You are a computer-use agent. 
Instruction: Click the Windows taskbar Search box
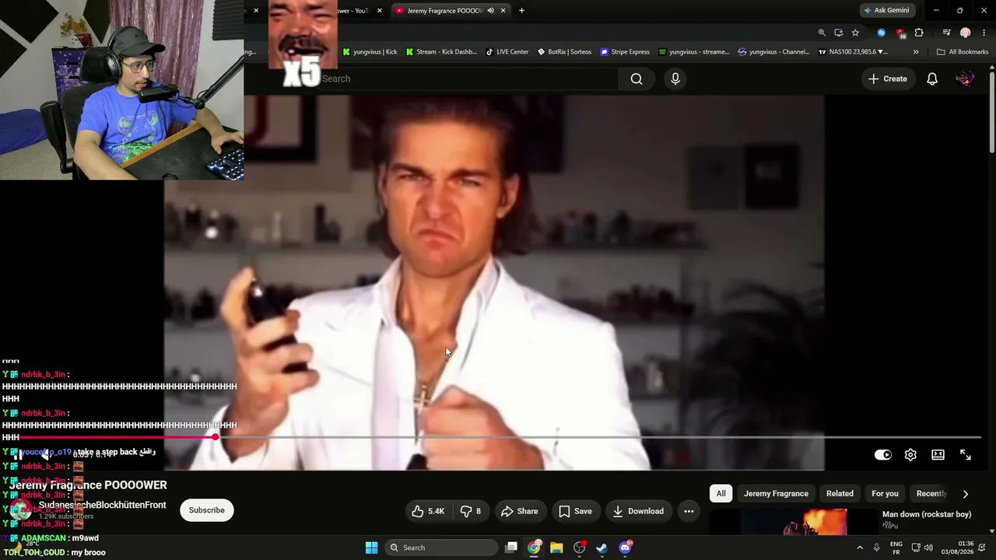coord(441,548)
